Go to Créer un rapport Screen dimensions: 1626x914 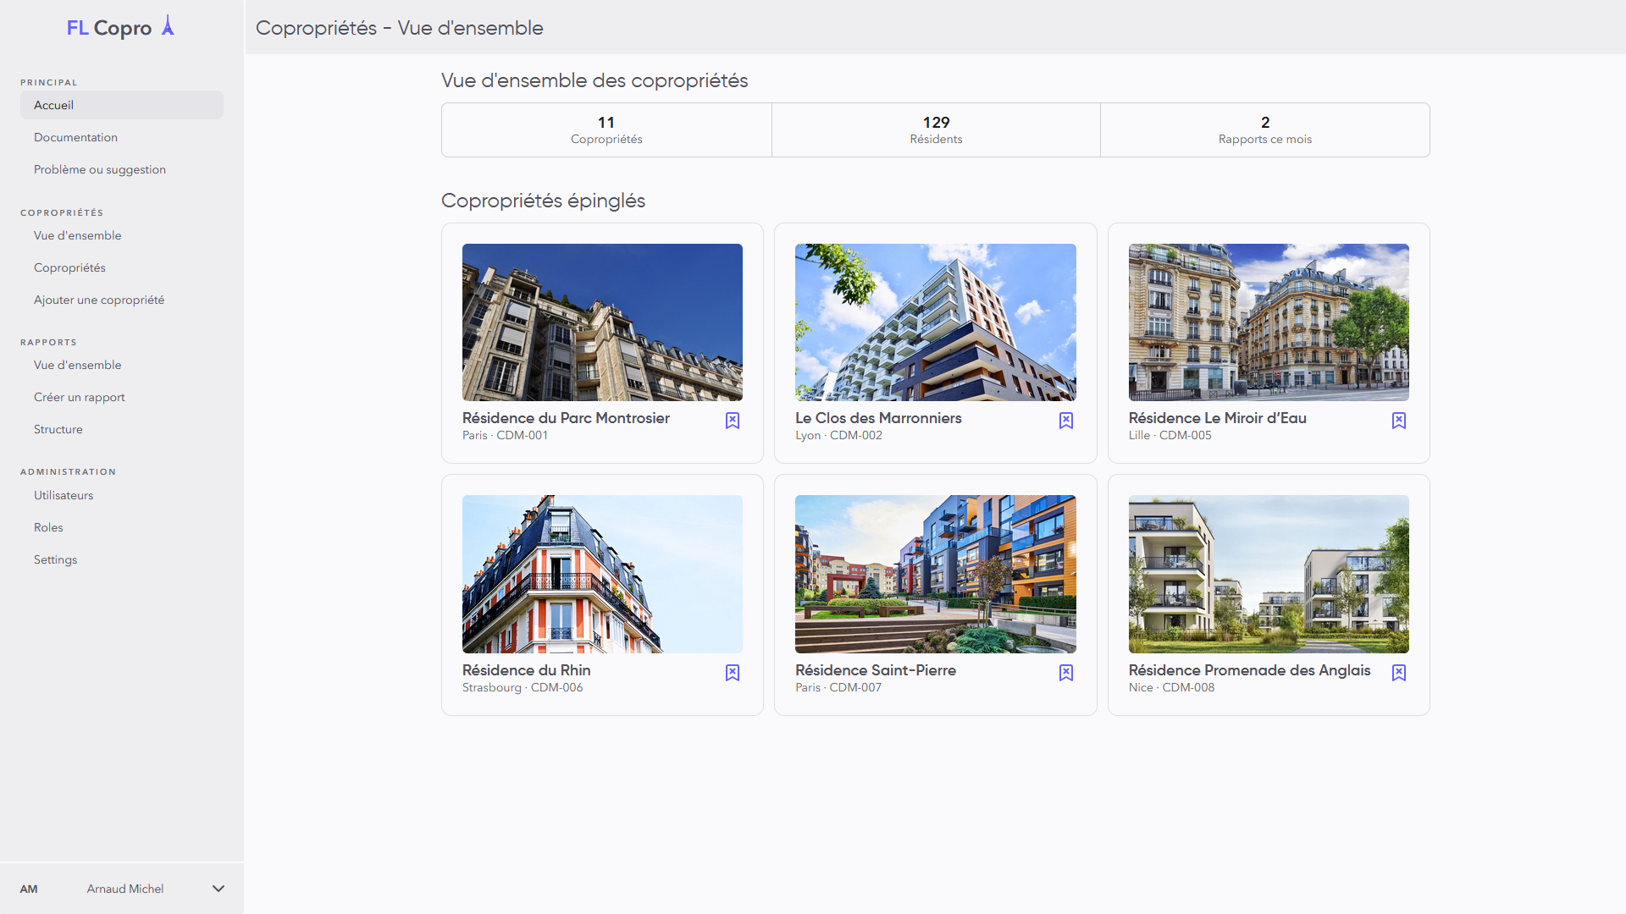coord(79,397)
